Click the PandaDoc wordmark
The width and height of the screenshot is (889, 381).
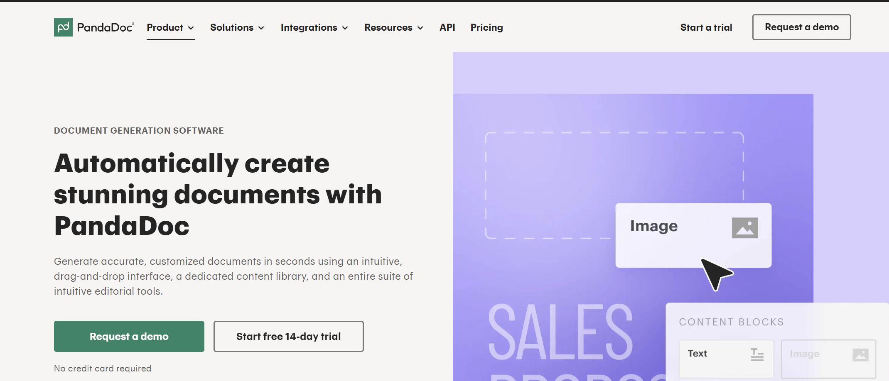pos(106,27)
